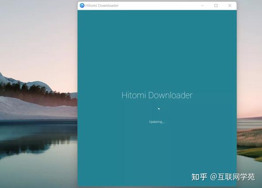
Task: Click the Hitomi Downloader title bar text
Action: point(102,6)
